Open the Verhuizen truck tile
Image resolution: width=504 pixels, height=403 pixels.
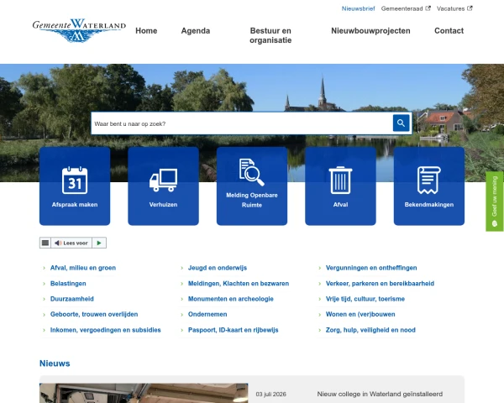[x=163, y=186]
